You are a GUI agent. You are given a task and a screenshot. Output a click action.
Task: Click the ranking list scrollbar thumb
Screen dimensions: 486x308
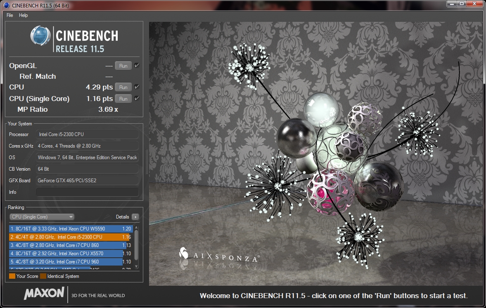coord(136,245)
